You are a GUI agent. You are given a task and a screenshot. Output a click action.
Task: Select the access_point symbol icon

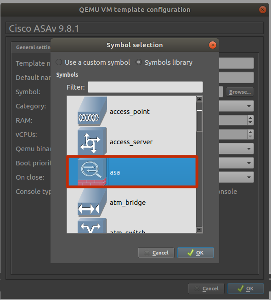92,111
